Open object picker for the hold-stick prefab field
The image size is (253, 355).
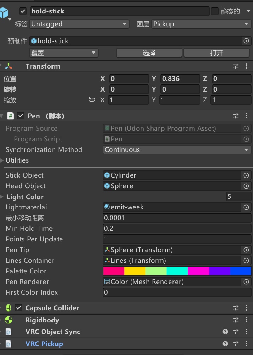click(246, 41)
